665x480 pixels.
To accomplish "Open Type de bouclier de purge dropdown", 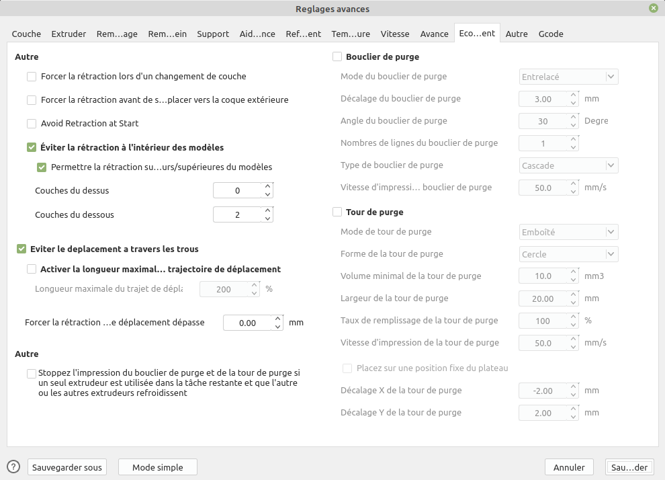I will (x=568, y=165).
